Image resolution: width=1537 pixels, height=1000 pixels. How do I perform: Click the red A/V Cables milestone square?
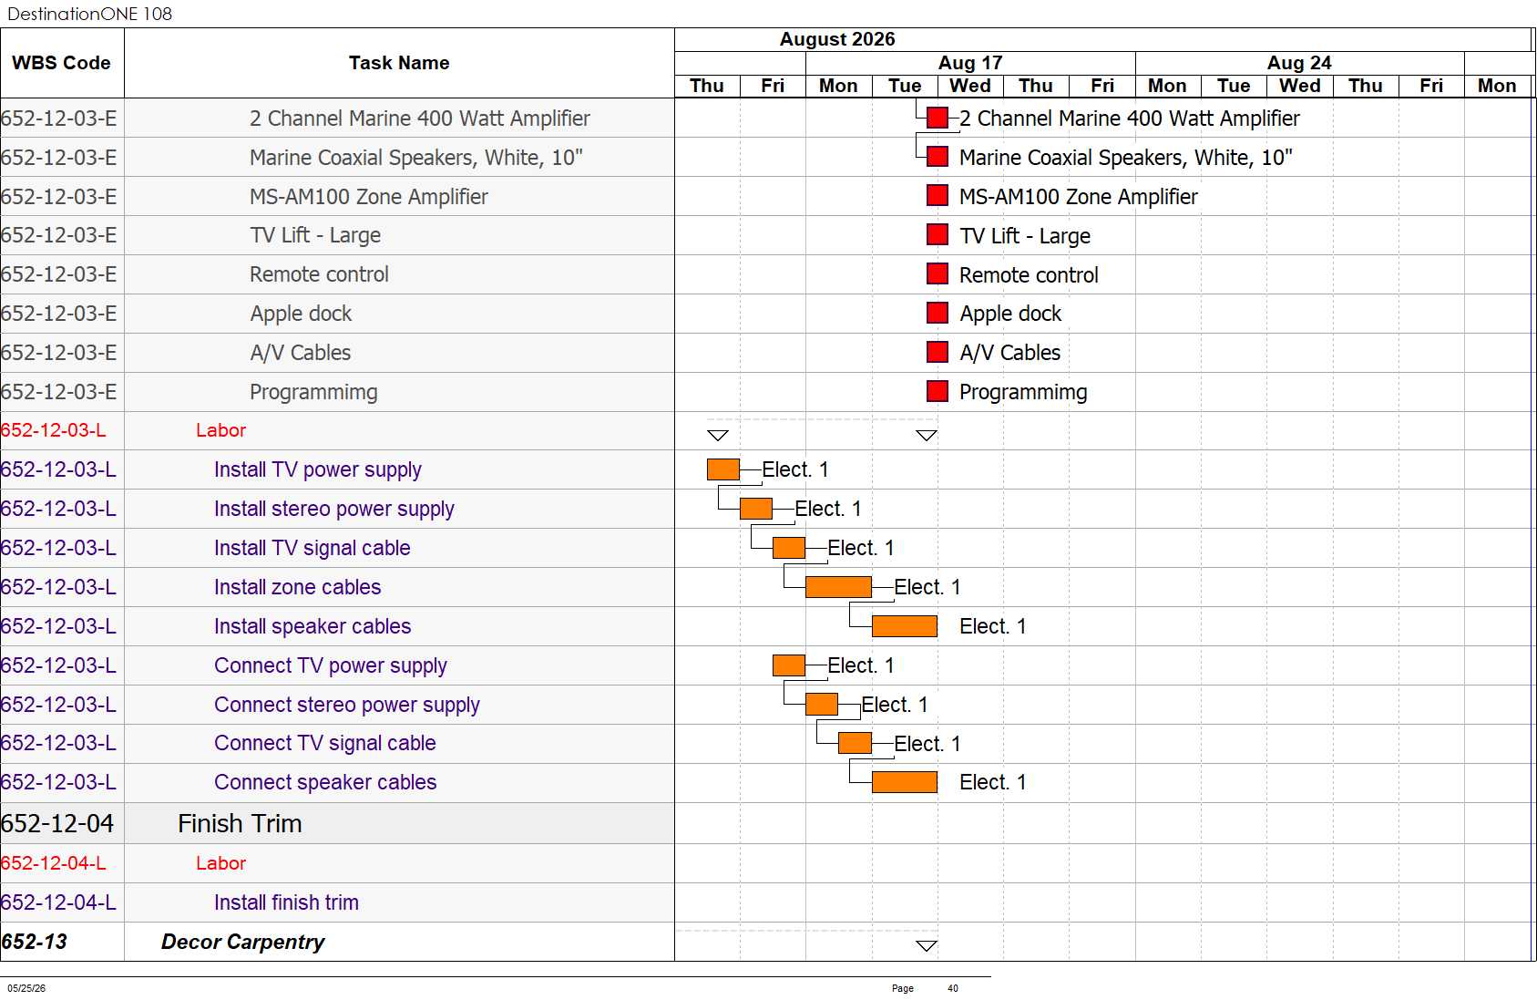pyautogui.click(x=938, y=353)
